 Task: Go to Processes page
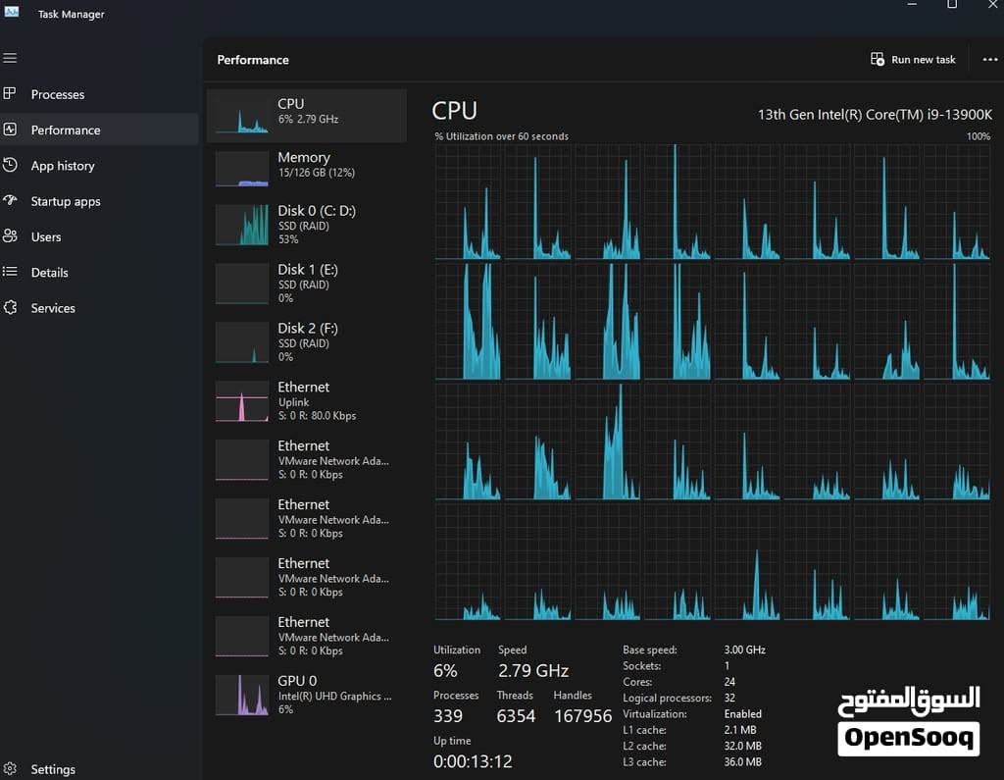point(99,94)
